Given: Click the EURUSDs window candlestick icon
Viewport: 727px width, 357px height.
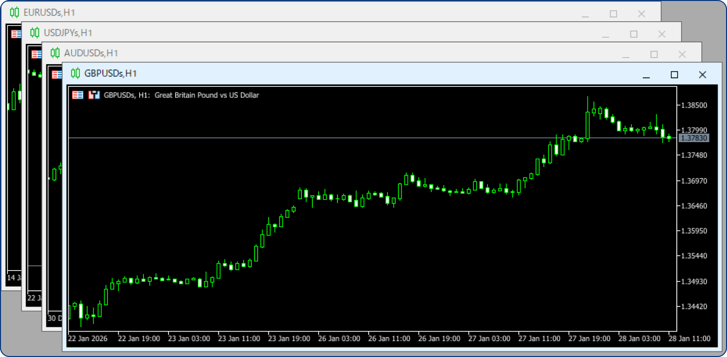Looking at the screenshot, I should click(15, 13).
